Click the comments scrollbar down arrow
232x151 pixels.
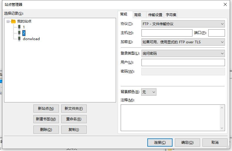click(x=222, y=128)
